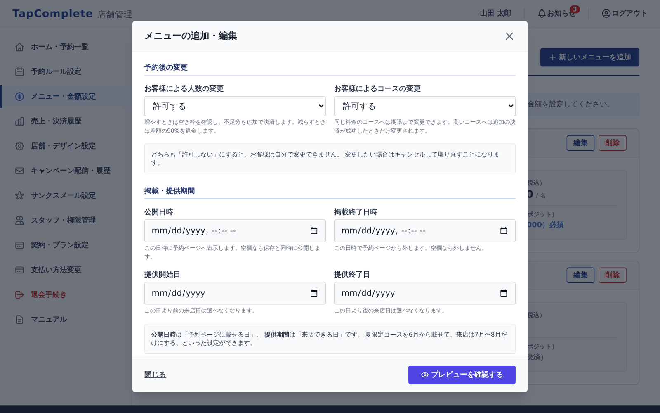Focus the 掲載終了日時 date-time input
This screenshot has height=413, width=660.
pos(425,231)
